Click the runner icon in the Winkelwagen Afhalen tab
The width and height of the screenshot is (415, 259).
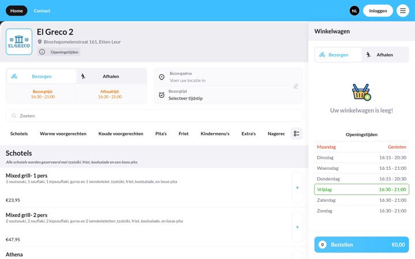[x=368, y=55]
